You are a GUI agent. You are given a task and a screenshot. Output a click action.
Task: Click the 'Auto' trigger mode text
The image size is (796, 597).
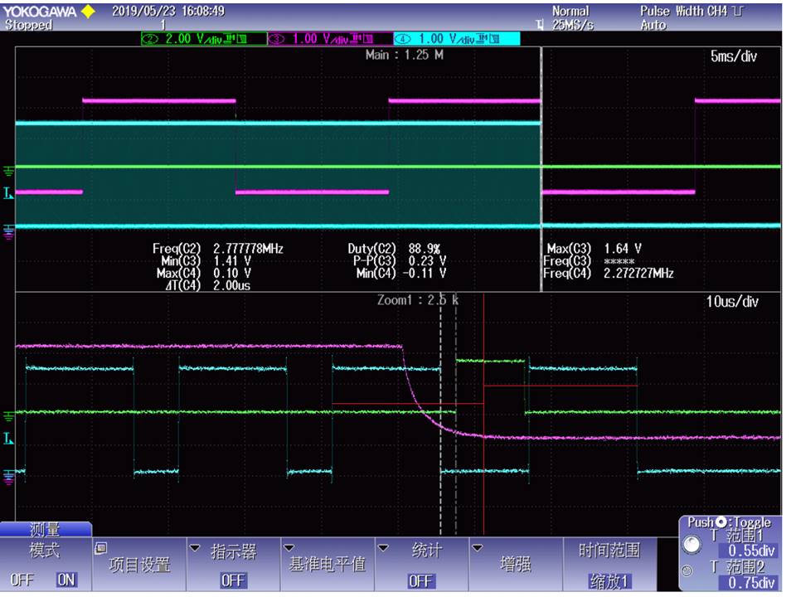(653, 25)
